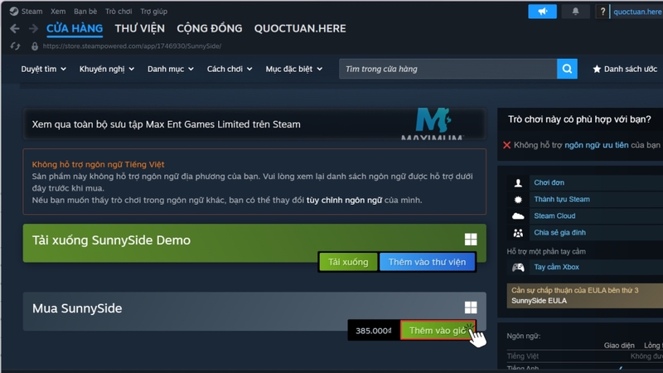Click the Trò chơi này có phù hợp heading
Image resolution: width=663 pixels, height=373 pixels.
click(579, 119)
